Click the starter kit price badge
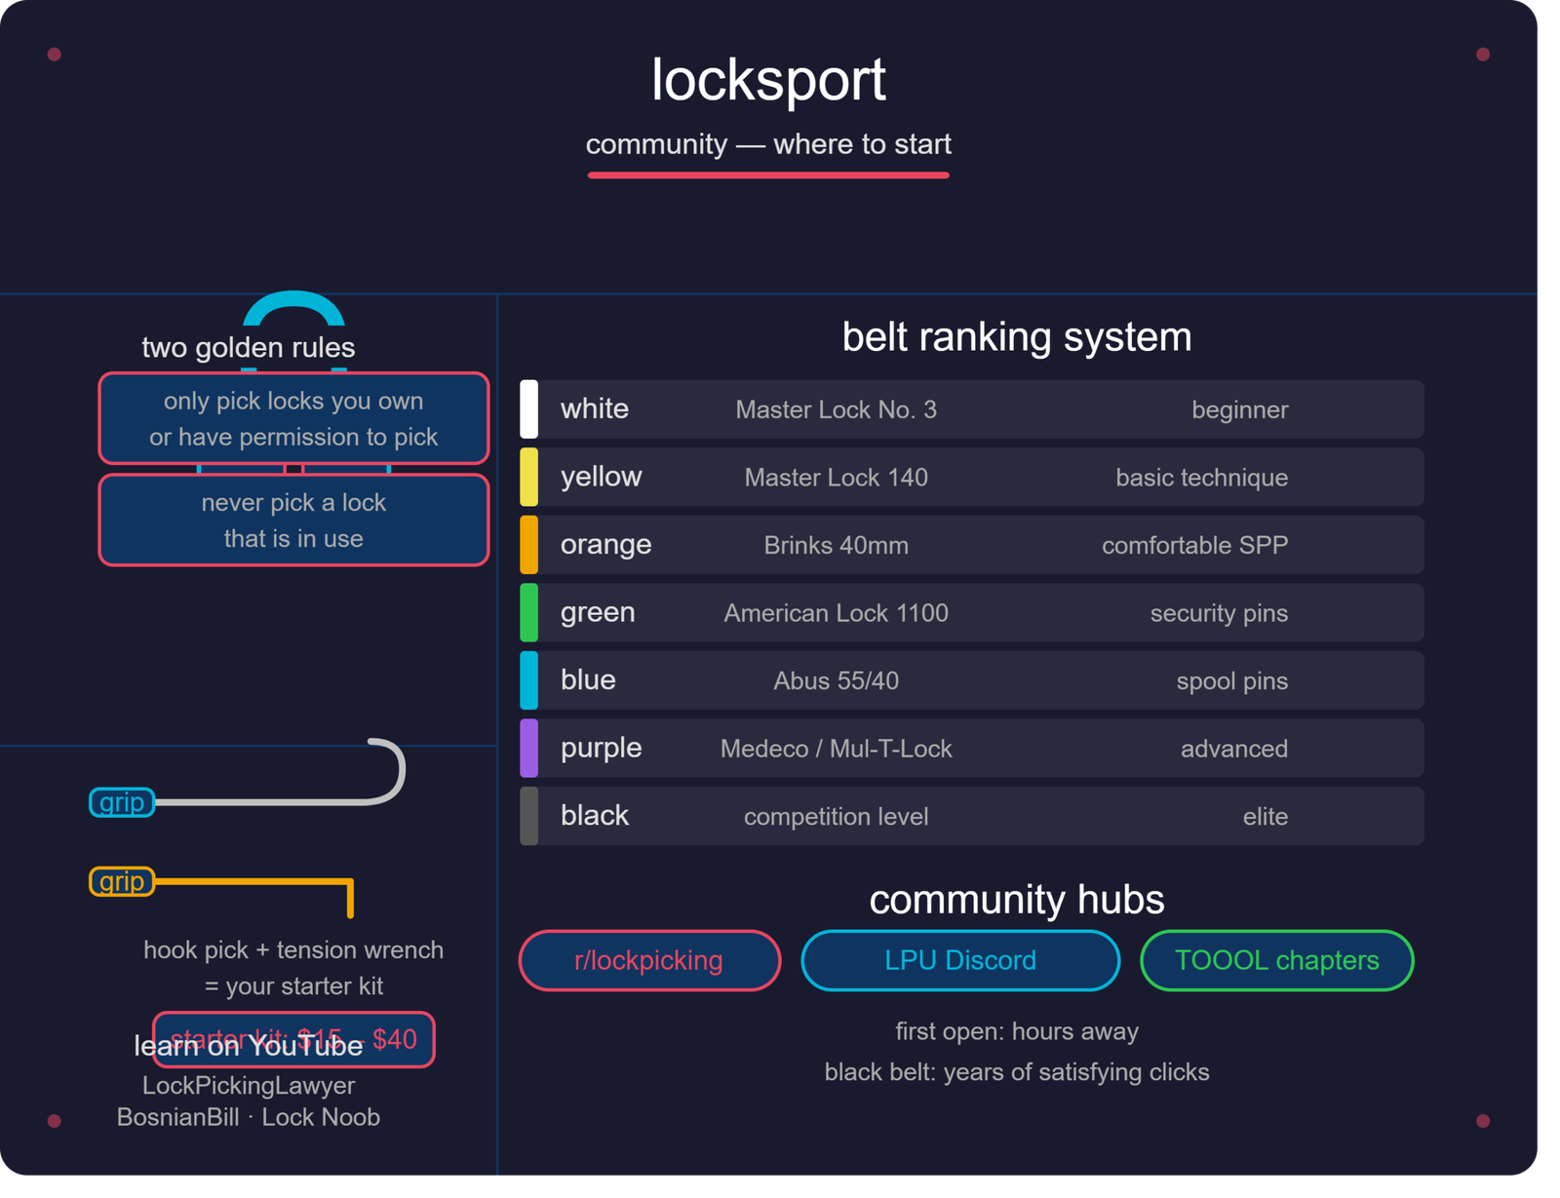 pos(293,1039)
